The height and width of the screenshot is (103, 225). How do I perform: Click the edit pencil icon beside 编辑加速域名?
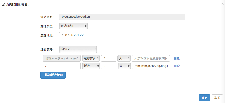(x=4, y=5)
